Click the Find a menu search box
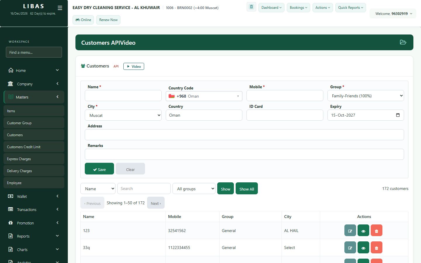The image size is (421, 263). click(x=34, y=52)
